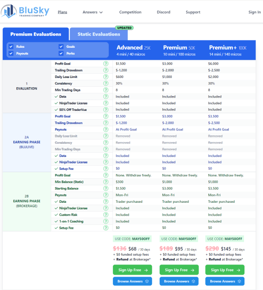Open the Discord nav item
This screenshot has width=263, height=290.
click(x=163, y=12)
